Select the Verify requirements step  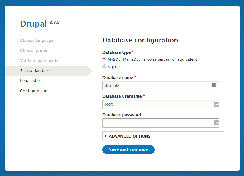coord(39,60)
